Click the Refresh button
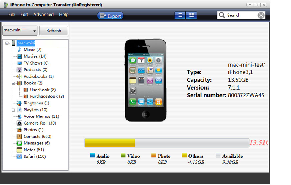291x185 pixels. [x=54, y=31]
